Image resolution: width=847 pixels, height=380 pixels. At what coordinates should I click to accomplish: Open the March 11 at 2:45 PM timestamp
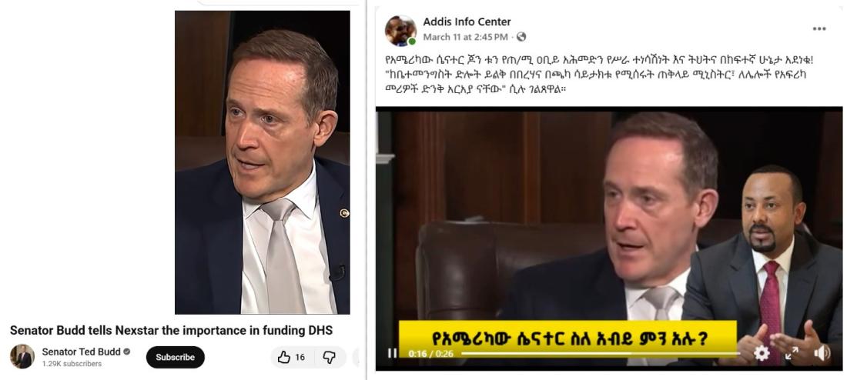pyautogui.click(x=465, y=37)
